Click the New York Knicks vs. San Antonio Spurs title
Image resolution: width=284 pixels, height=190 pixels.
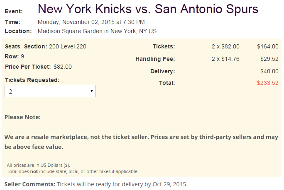pos(148,9)
